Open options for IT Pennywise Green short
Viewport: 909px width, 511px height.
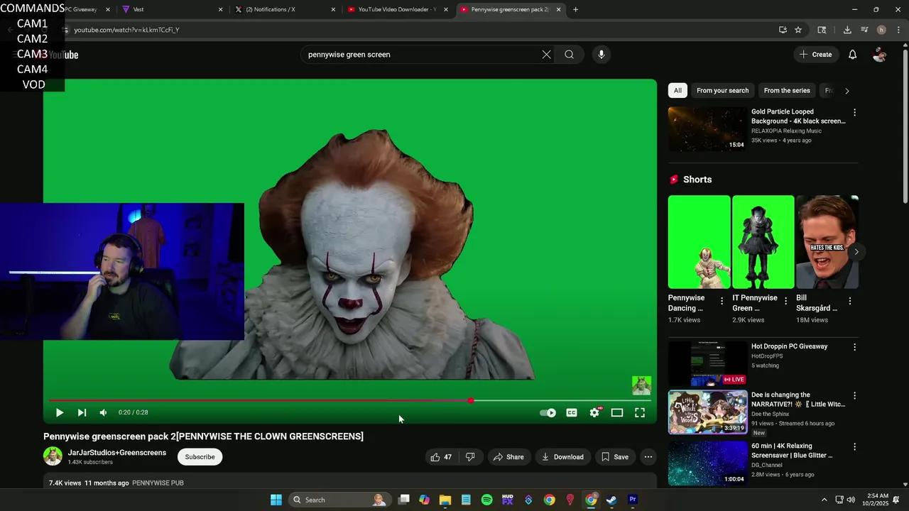tap(786, 301)
